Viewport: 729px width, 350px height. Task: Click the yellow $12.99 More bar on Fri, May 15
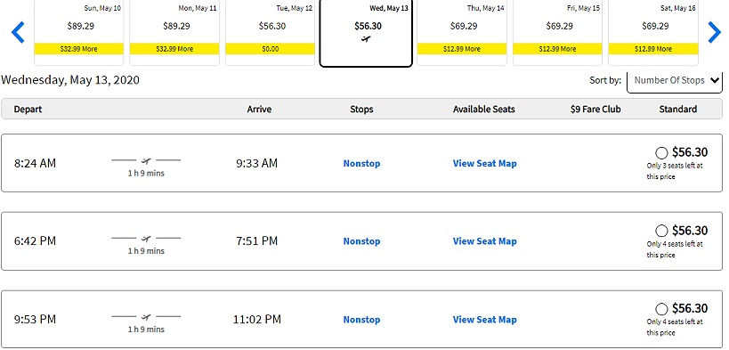[x=557, y=49]
